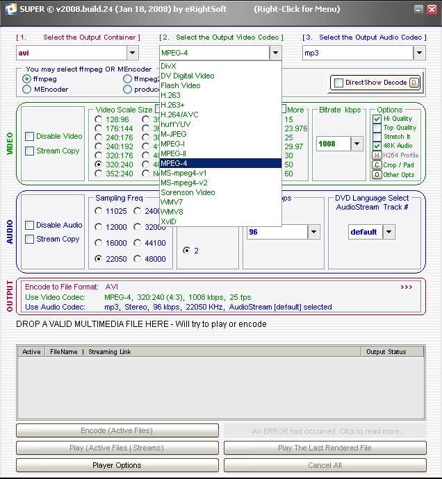Image resolution: width=442 pixels, height=479 pixels.
Task: Click the FileName column header in file list
Action: [x=64, y=352]
